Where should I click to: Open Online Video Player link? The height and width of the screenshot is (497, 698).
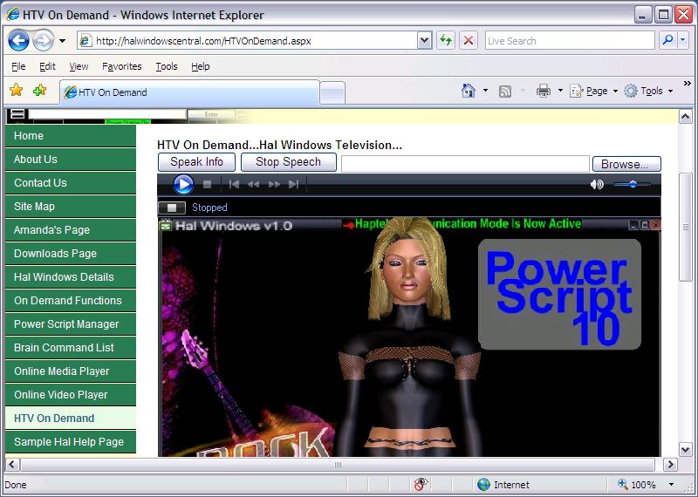[71, 395]
